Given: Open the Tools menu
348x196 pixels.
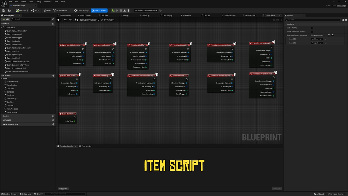Looking at the screenshot, I should [x=56, y=2].
